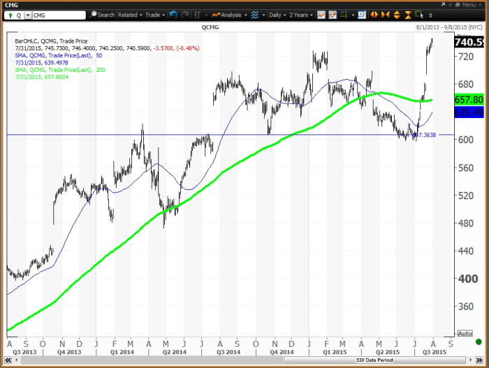
Task: Click the blue 639.49 price tag
Action: [469, 112]
